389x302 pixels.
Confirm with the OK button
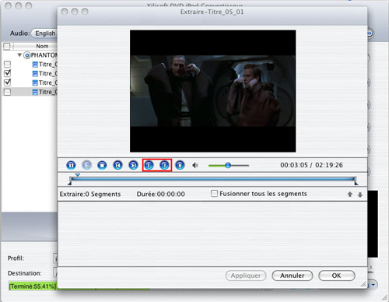click(337, 276)
